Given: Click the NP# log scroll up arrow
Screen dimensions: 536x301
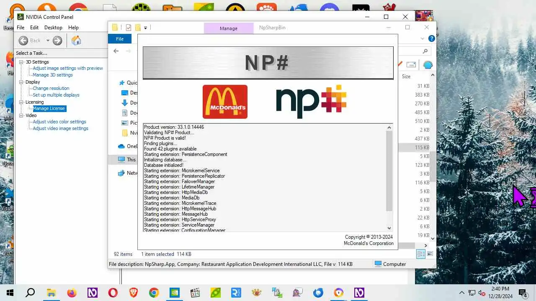Looking at the screenshot, I should tap(389, 128).
